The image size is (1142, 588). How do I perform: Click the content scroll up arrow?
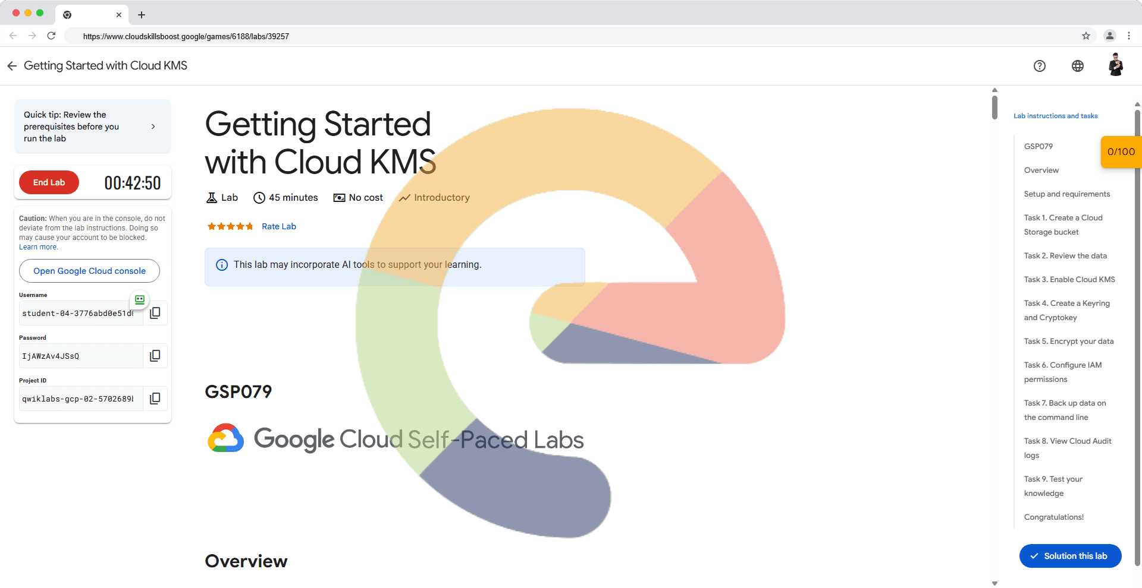tap(994, 90)
